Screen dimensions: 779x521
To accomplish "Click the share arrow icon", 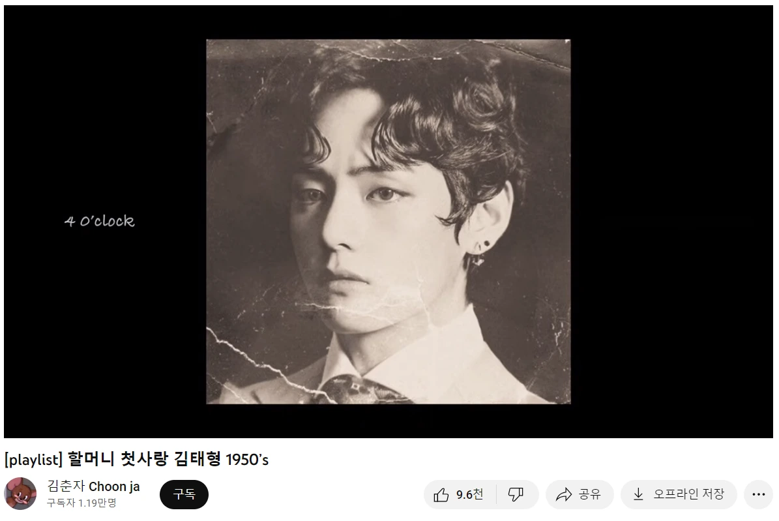I will (564, 495).
